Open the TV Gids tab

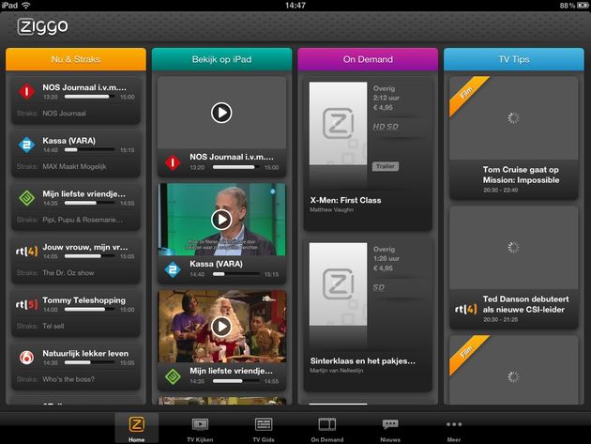coord(264,428)
